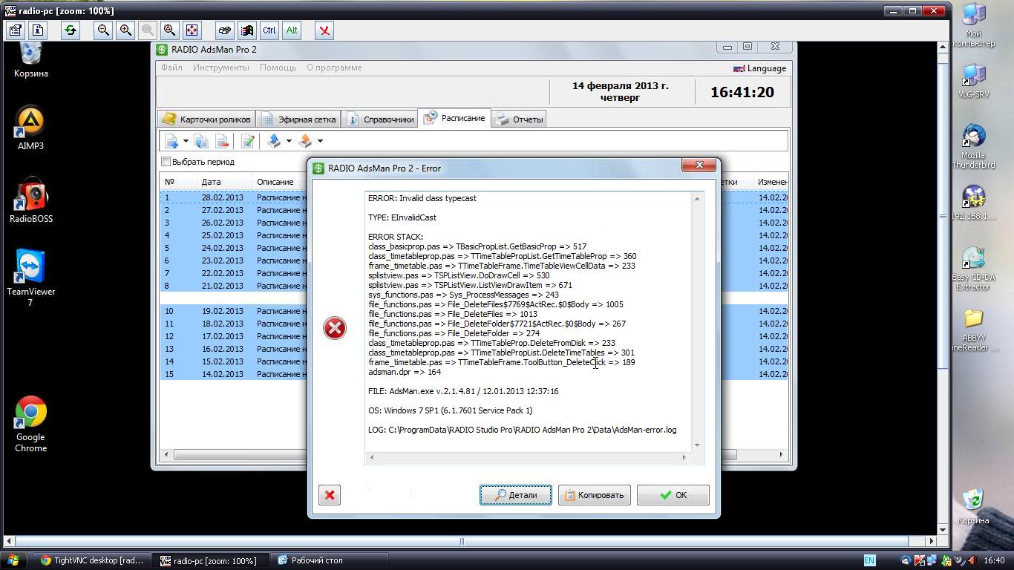This screenshot has width=1014, height=570.
Task: Click edit timetable pencil icon
Action: point(248,141)
